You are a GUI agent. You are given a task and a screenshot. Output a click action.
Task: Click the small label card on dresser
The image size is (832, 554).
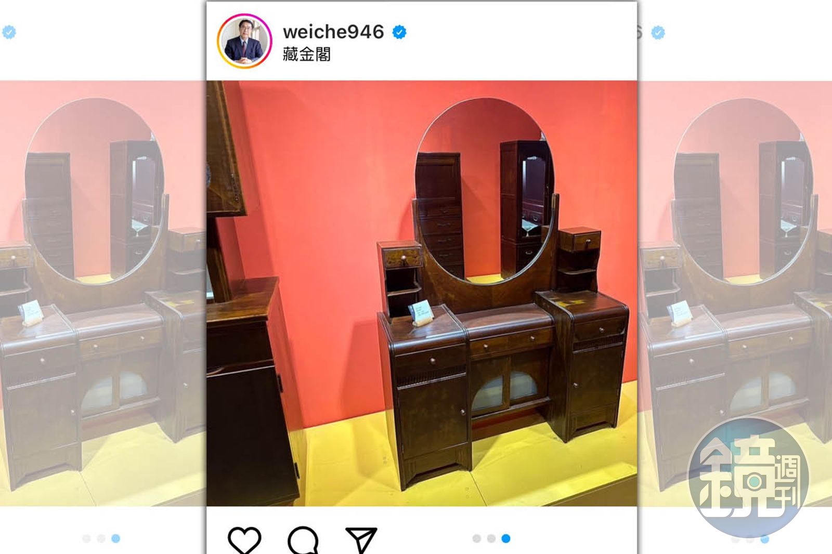421,312
